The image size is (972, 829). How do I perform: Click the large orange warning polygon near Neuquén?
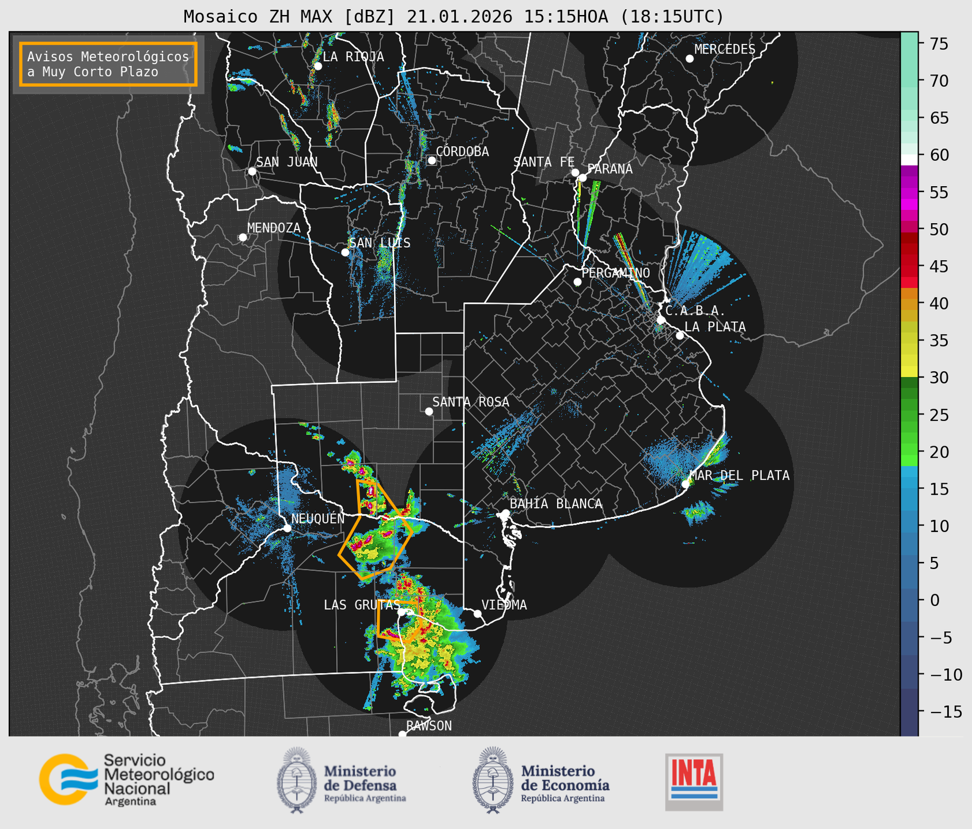[376, 529]
